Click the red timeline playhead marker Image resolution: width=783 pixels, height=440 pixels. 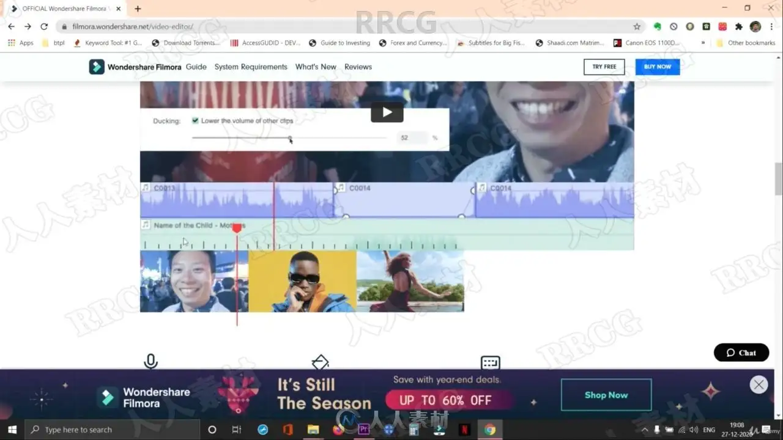237,228
